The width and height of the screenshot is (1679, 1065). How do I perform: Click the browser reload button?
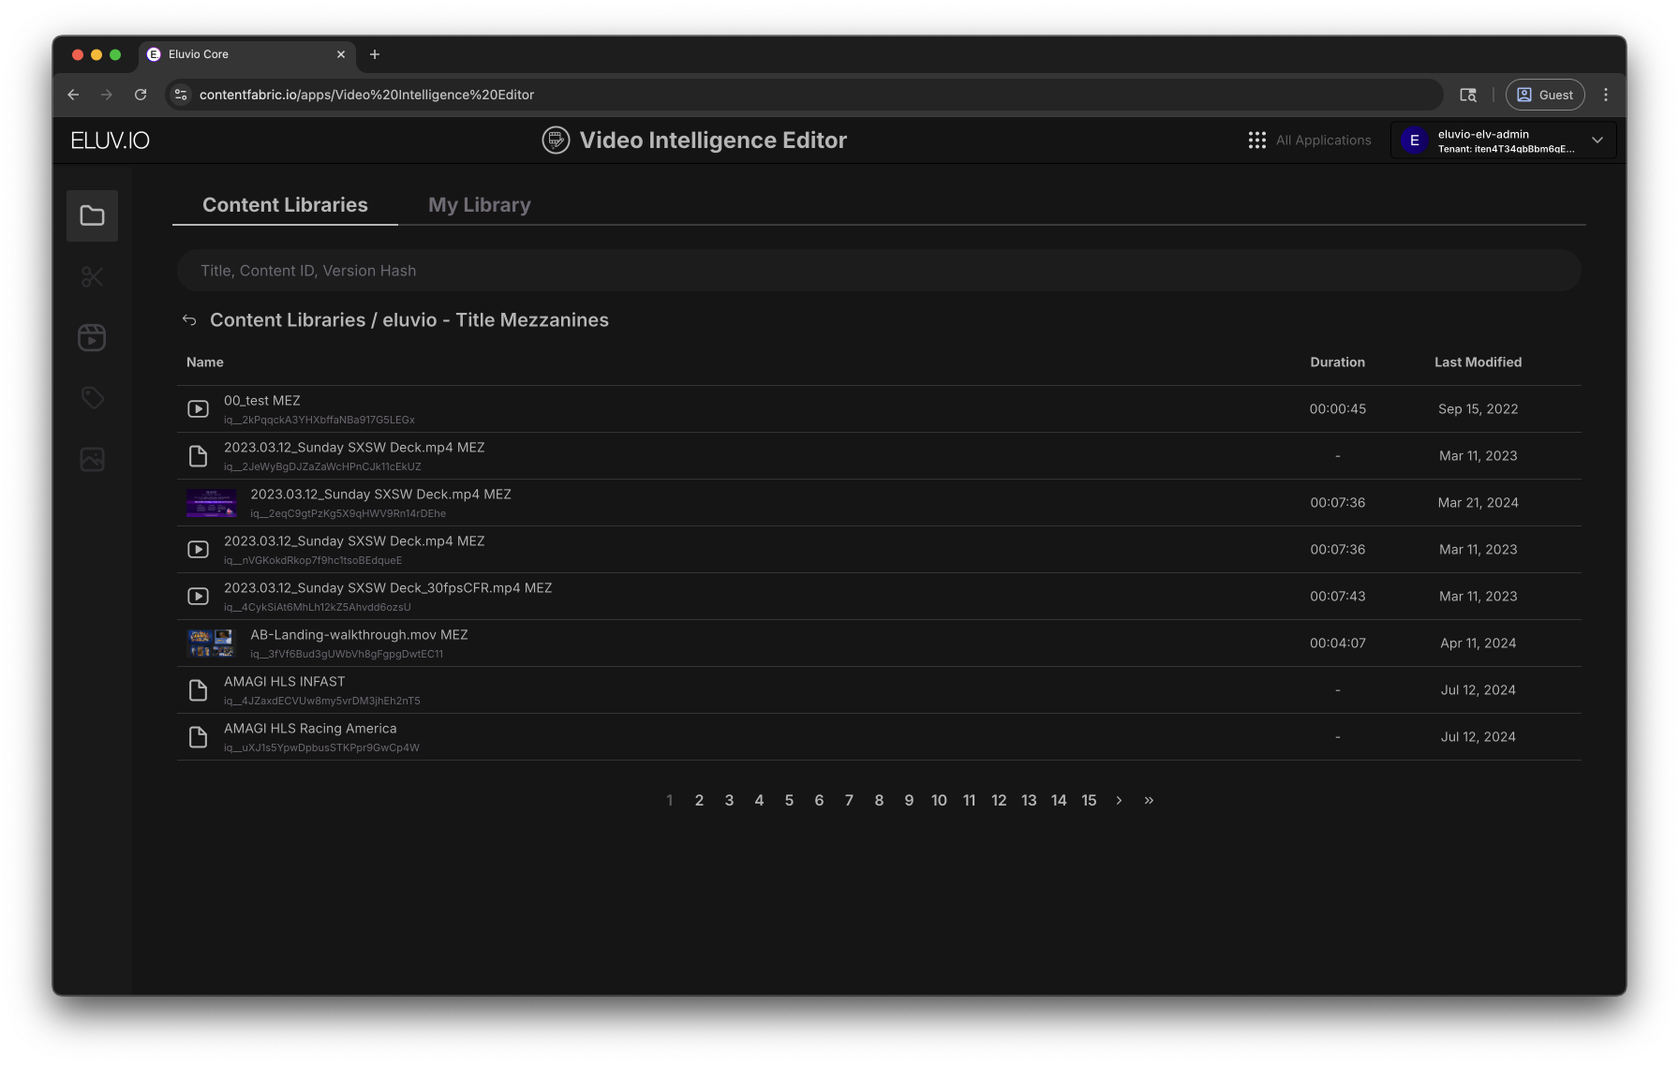click(141, 95)
